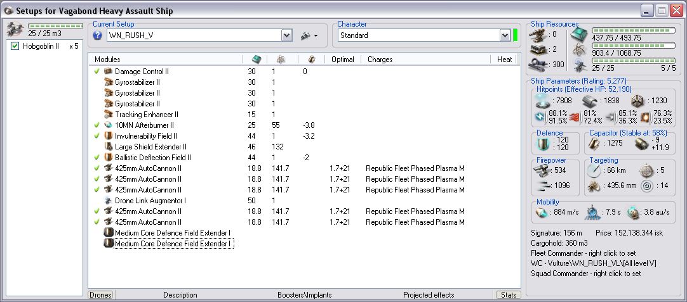Click the Drone Link Augmentor I icon
The width and height of the screenshot is (687, 302).
108,201
